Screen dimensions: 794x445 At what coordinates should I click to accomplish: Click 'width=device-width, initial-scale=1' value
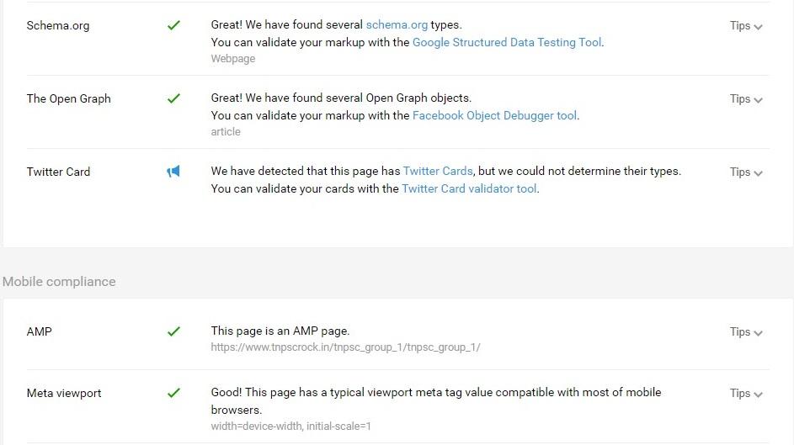290,426
